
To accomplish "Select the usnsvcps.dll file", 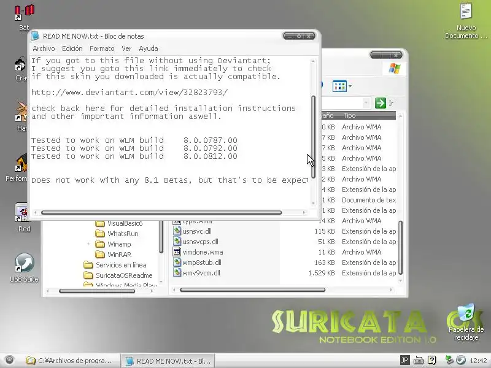I will 200,242.
